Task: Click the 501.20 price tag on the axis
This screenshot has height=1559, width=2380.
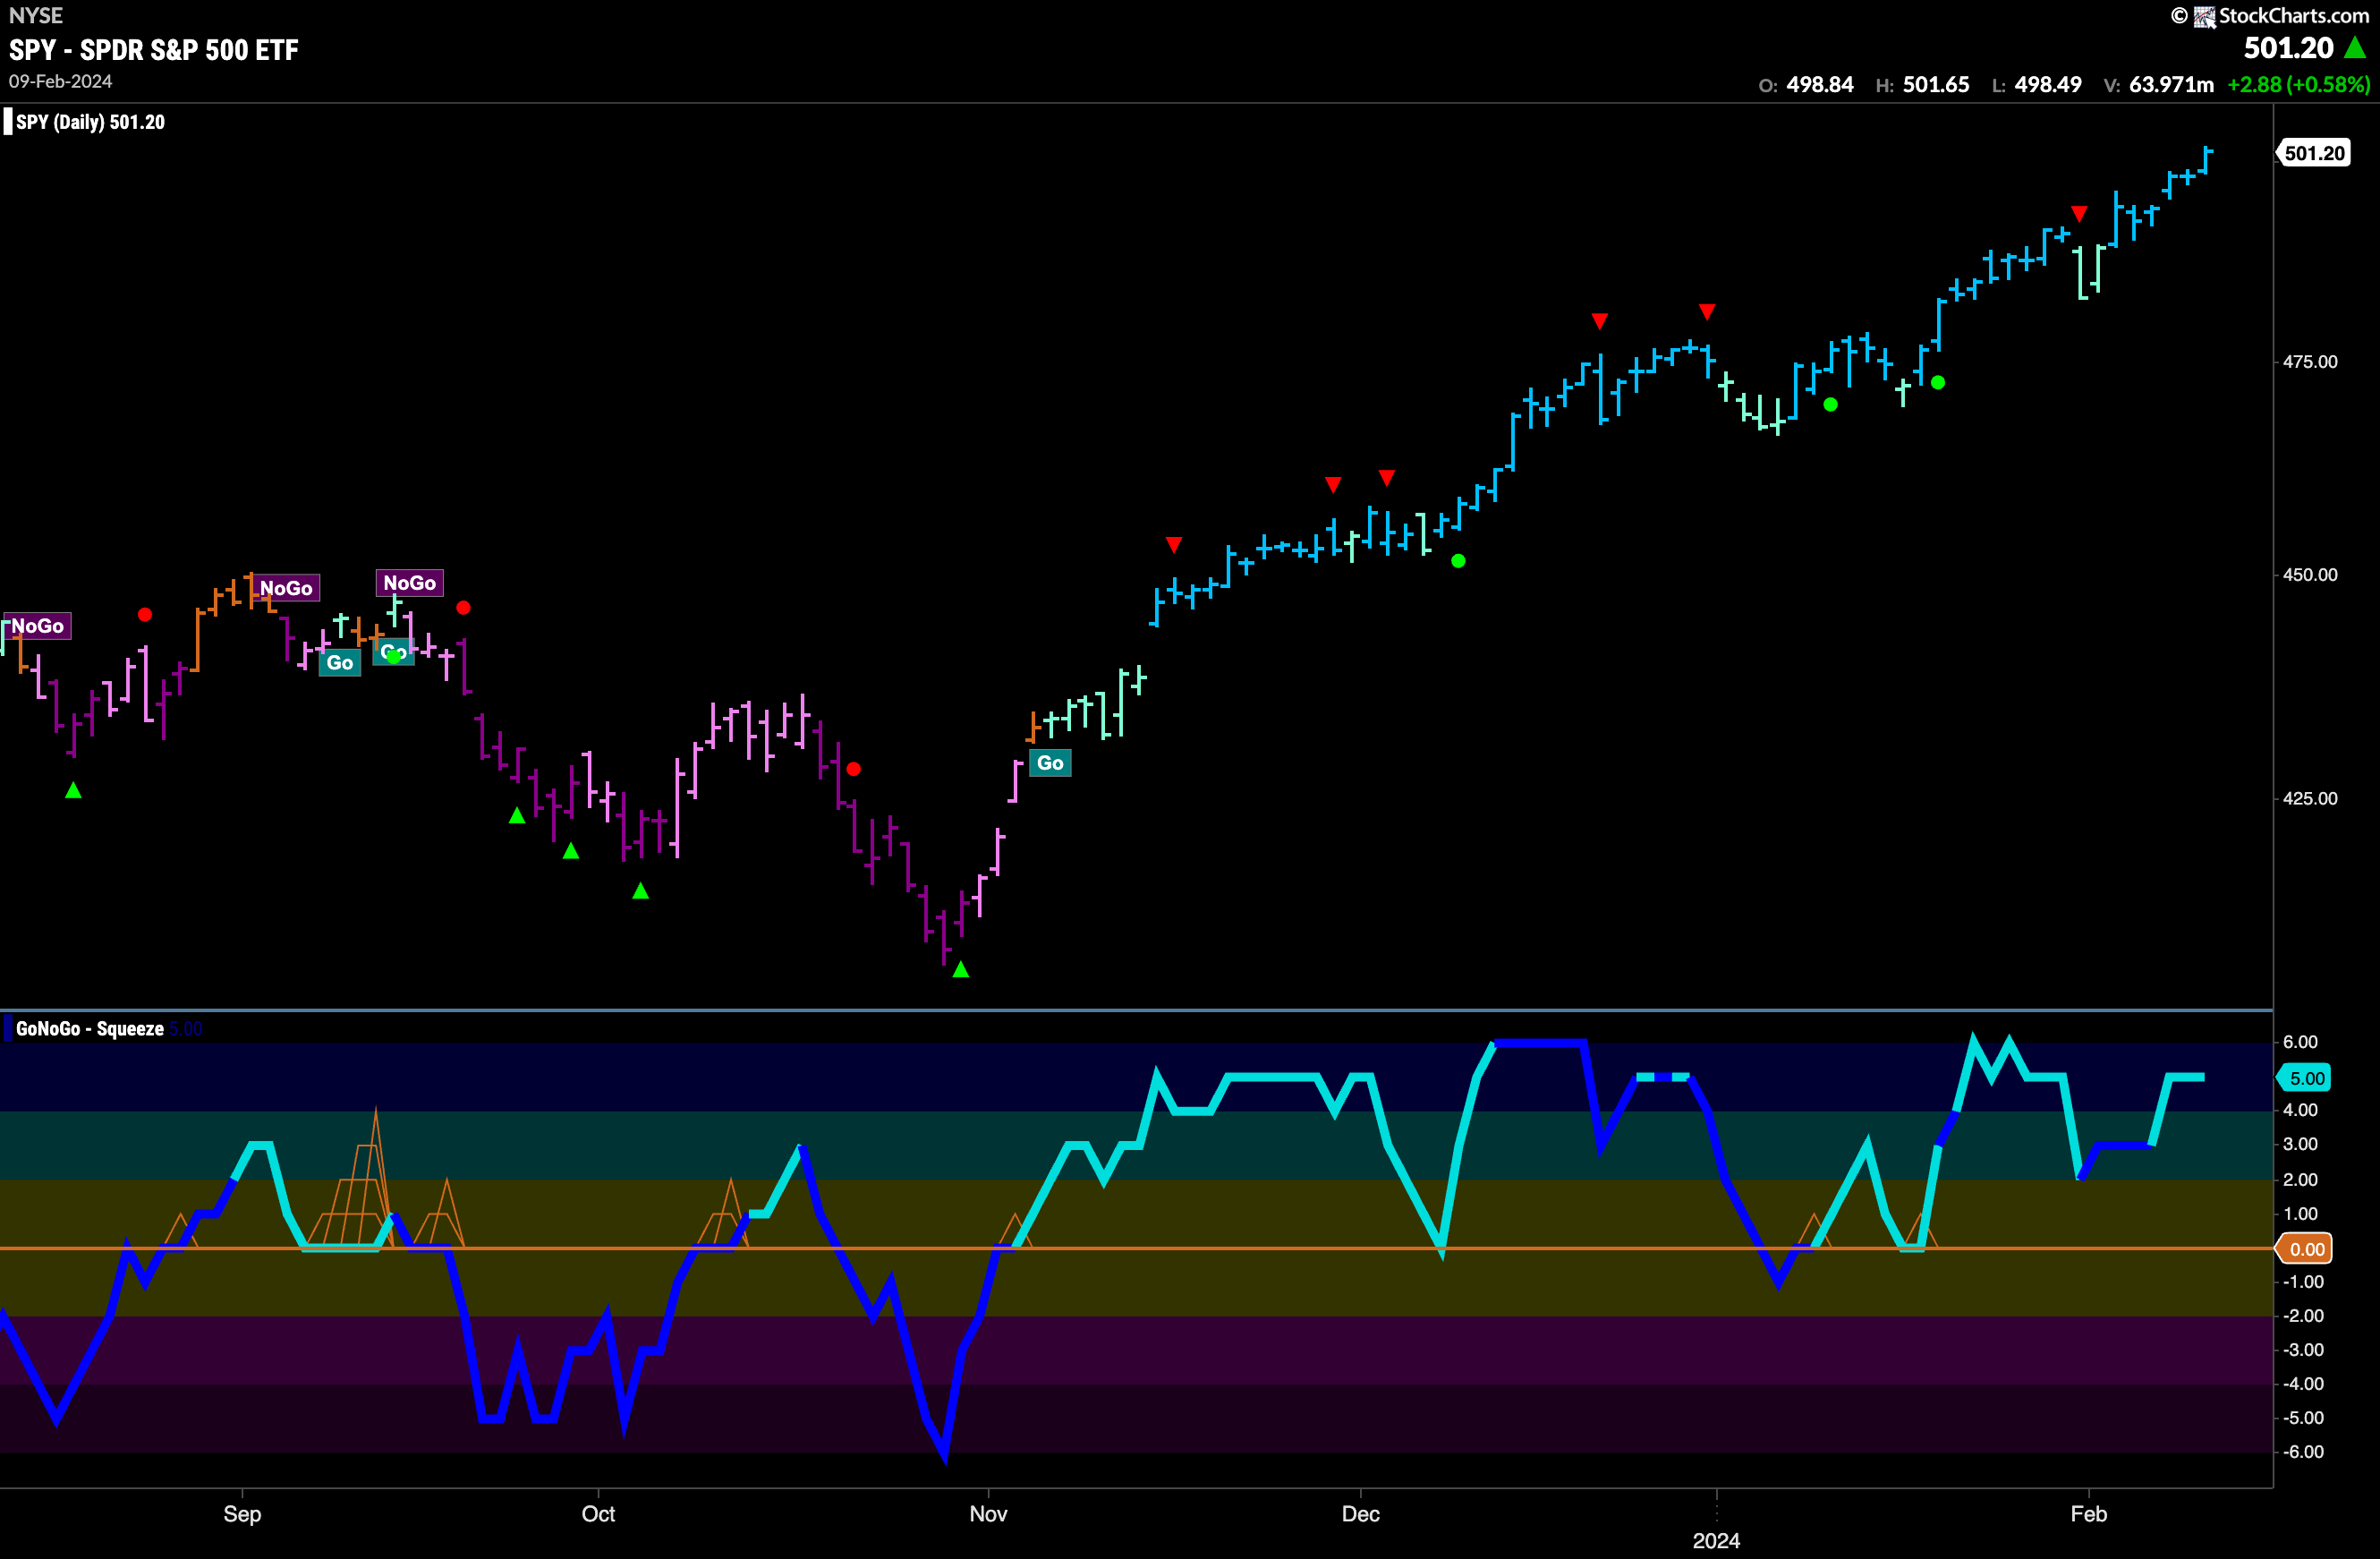Action: (x=2315, y=153)
